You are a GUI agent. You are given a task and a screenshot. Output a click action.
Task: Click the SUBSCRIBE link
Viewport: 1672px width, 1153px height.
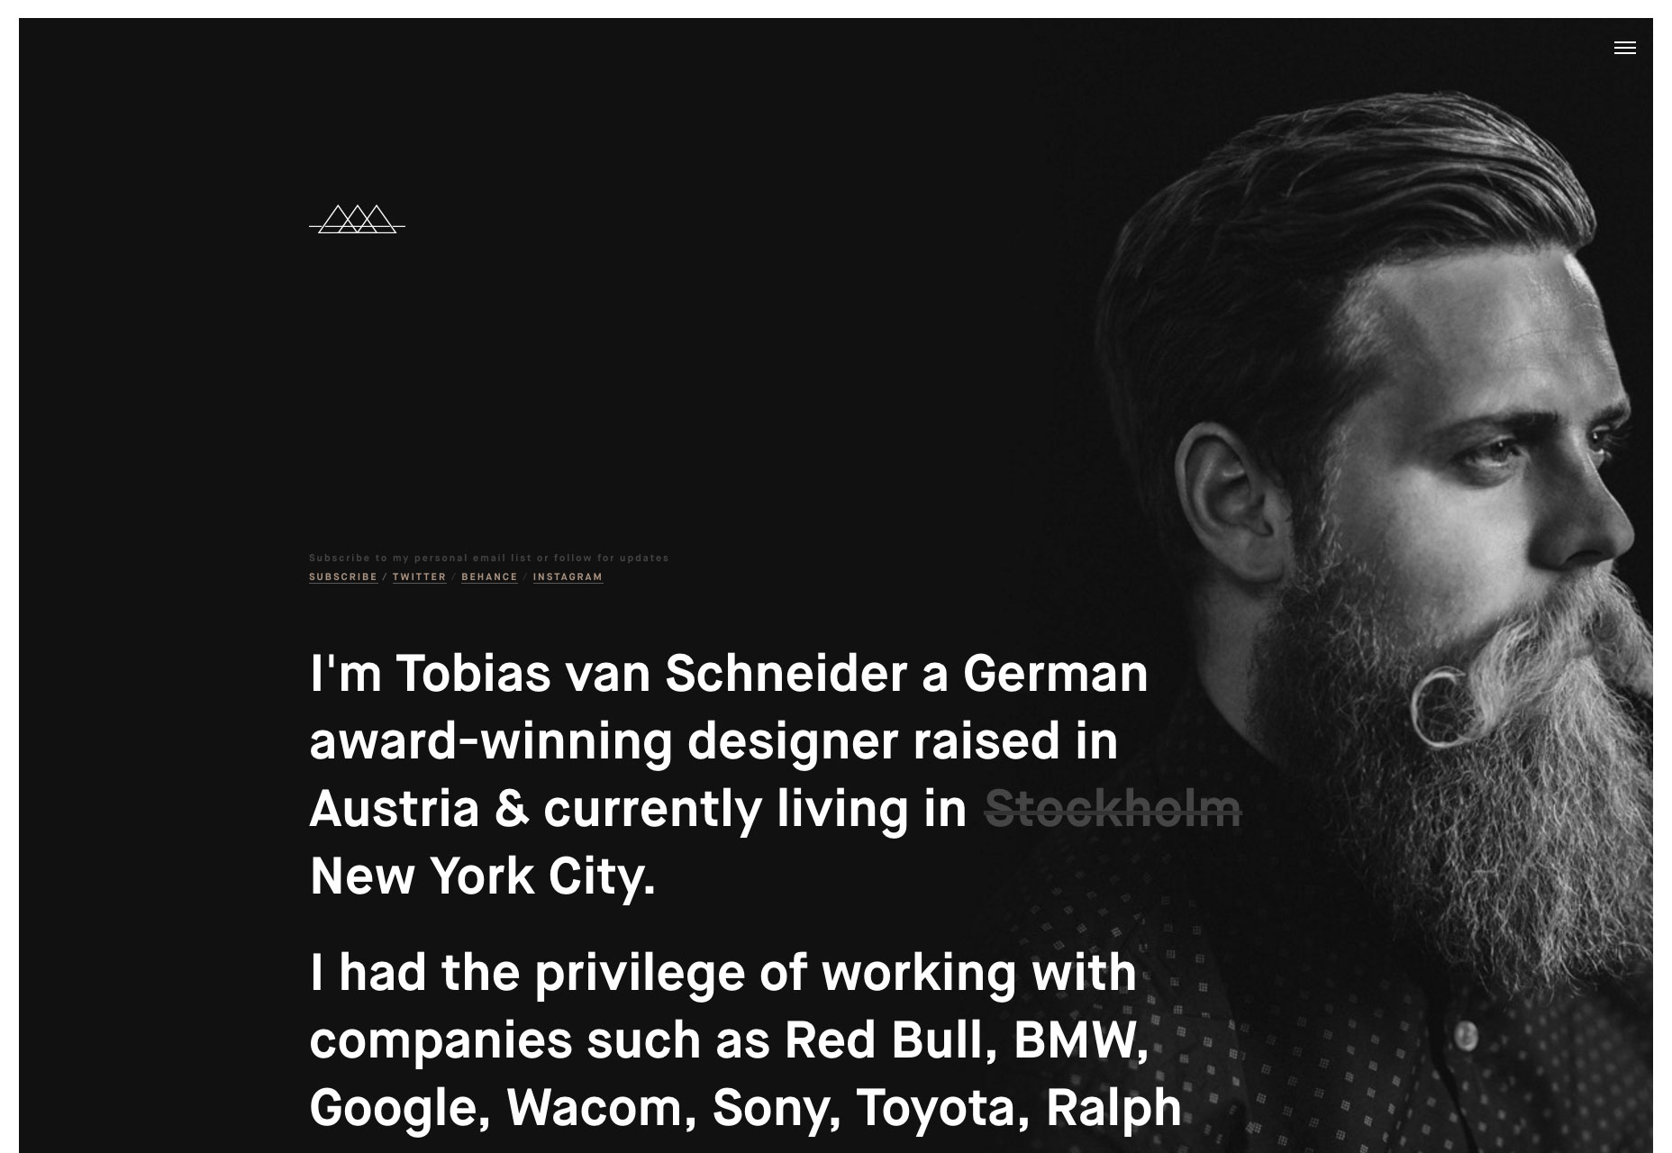343,577
